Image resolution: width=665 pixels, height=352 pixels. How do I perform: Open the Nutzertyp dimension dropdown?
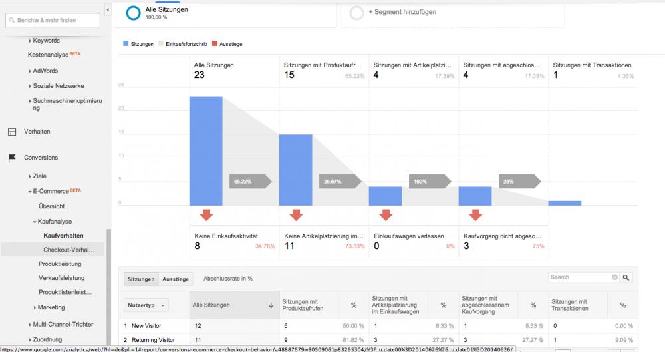click(x=146, y=305)
